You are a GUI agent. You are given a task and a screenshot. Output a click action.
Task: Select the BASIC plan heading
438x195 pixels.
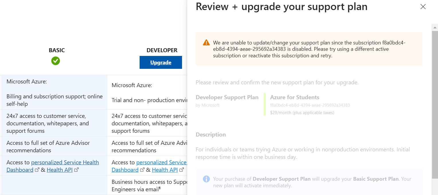click(x=57, y=50)
